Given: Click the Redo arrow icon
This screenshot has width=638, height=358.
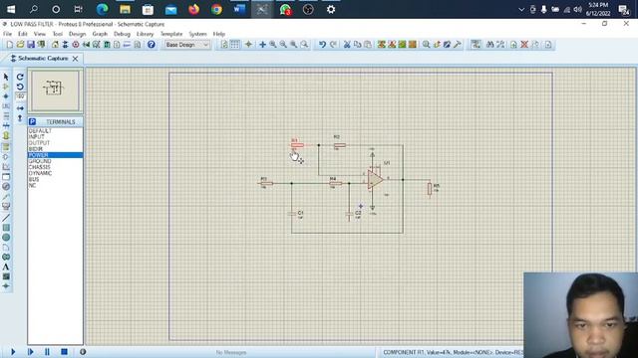Looking at the screenshot, I should 333,45.
